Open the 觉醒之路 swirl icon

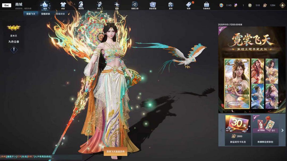click(135, 5)
